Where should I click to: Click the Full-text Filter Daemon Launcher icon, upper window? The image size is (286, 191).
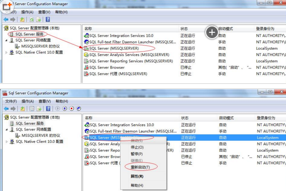(x=86, y=42)
